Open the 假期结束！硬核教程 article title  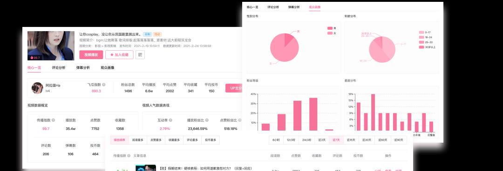pyautogui.click(x=205, y=168)
